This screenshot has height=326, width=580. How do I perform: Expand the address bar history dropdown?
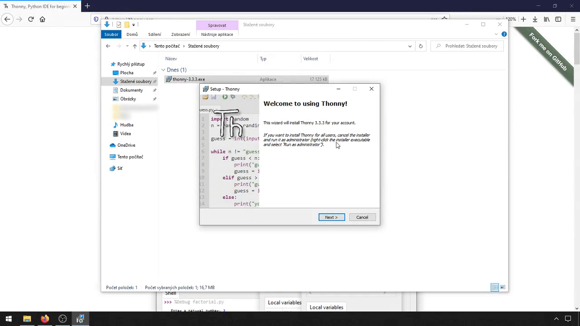point(410,46)
